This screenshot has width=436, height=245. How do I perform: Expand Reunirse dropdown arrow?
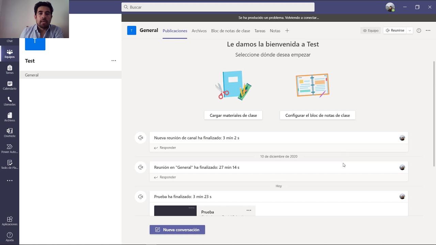tap(409, 30)
